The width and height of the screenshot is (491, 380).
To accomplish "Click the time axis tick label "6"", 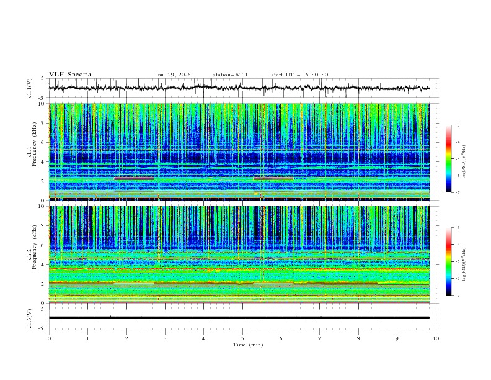I will point(281,338).
